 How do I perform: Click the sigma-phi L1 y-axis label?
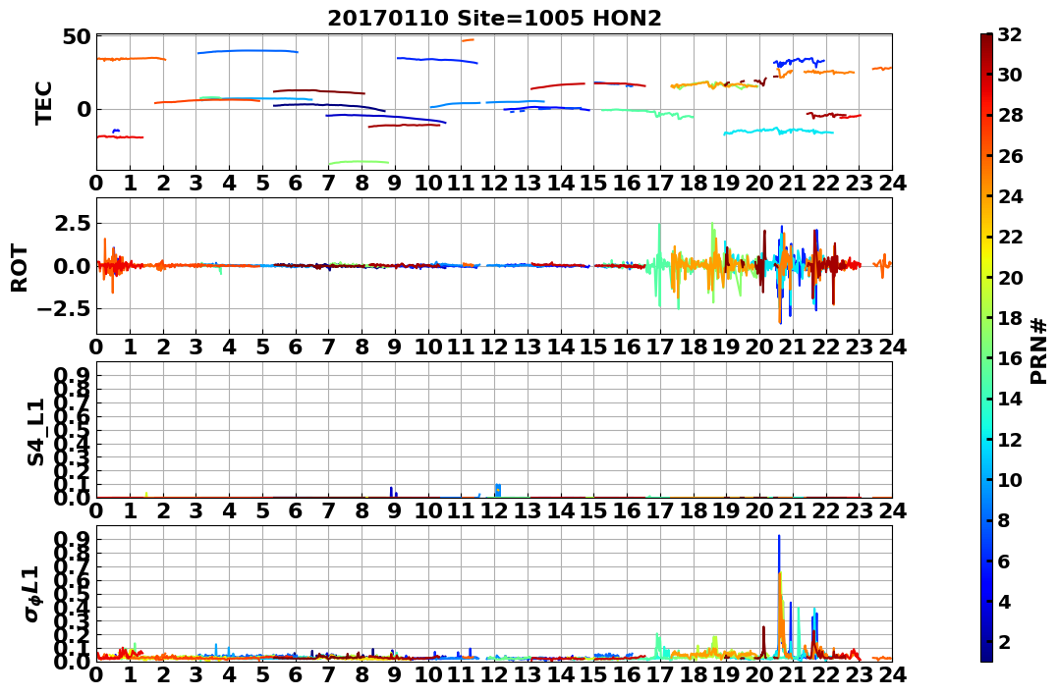[x=33, y=594]
